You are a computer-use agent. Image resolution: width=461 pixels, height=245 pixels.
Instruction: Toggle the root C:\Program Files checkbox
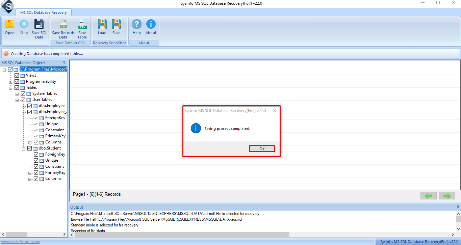[x=10, y=69]
